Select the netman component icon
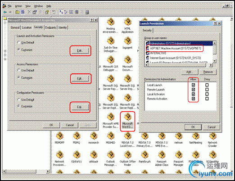Image resolution: width=235 pixels, height=181 pixels. coord(179,136)
